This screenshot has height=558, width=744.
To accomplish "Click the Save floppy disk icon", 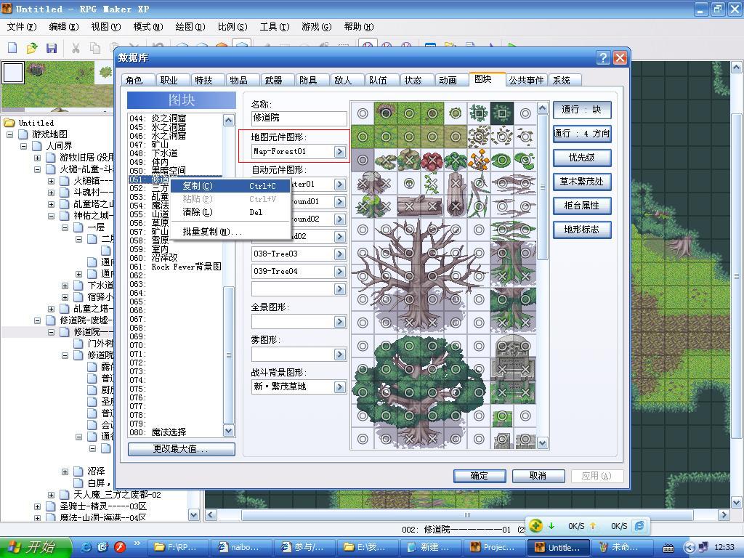I will (x=52, y=47).
